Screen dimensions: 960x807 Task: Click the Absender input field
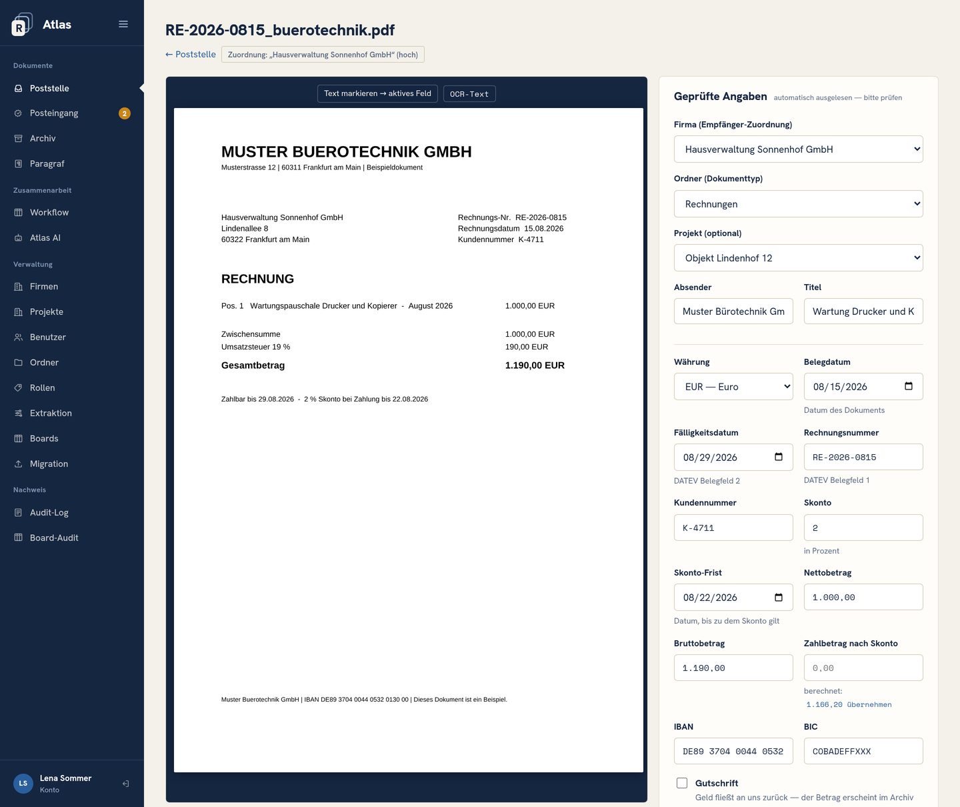click(733, 311)
